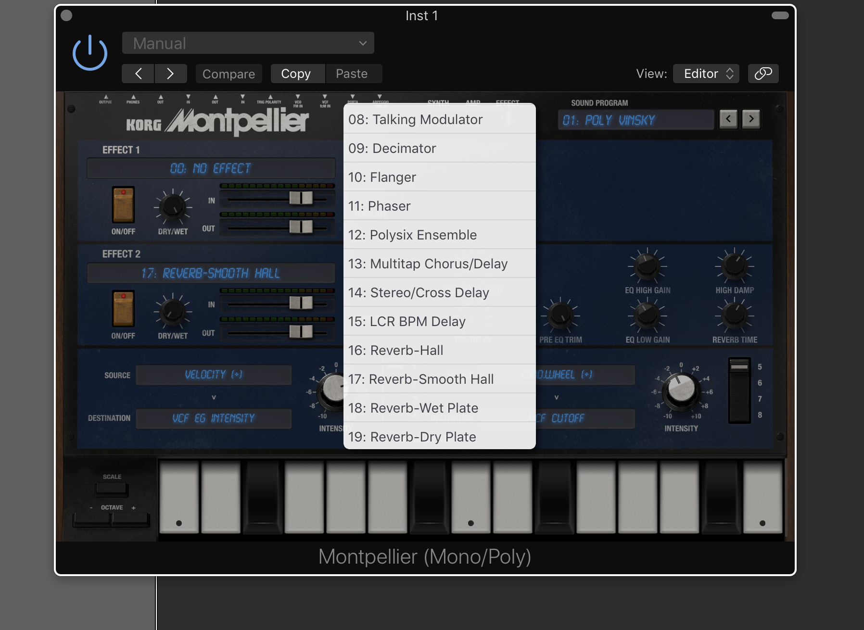Click the window close circle button

click(x=67, y=15)
